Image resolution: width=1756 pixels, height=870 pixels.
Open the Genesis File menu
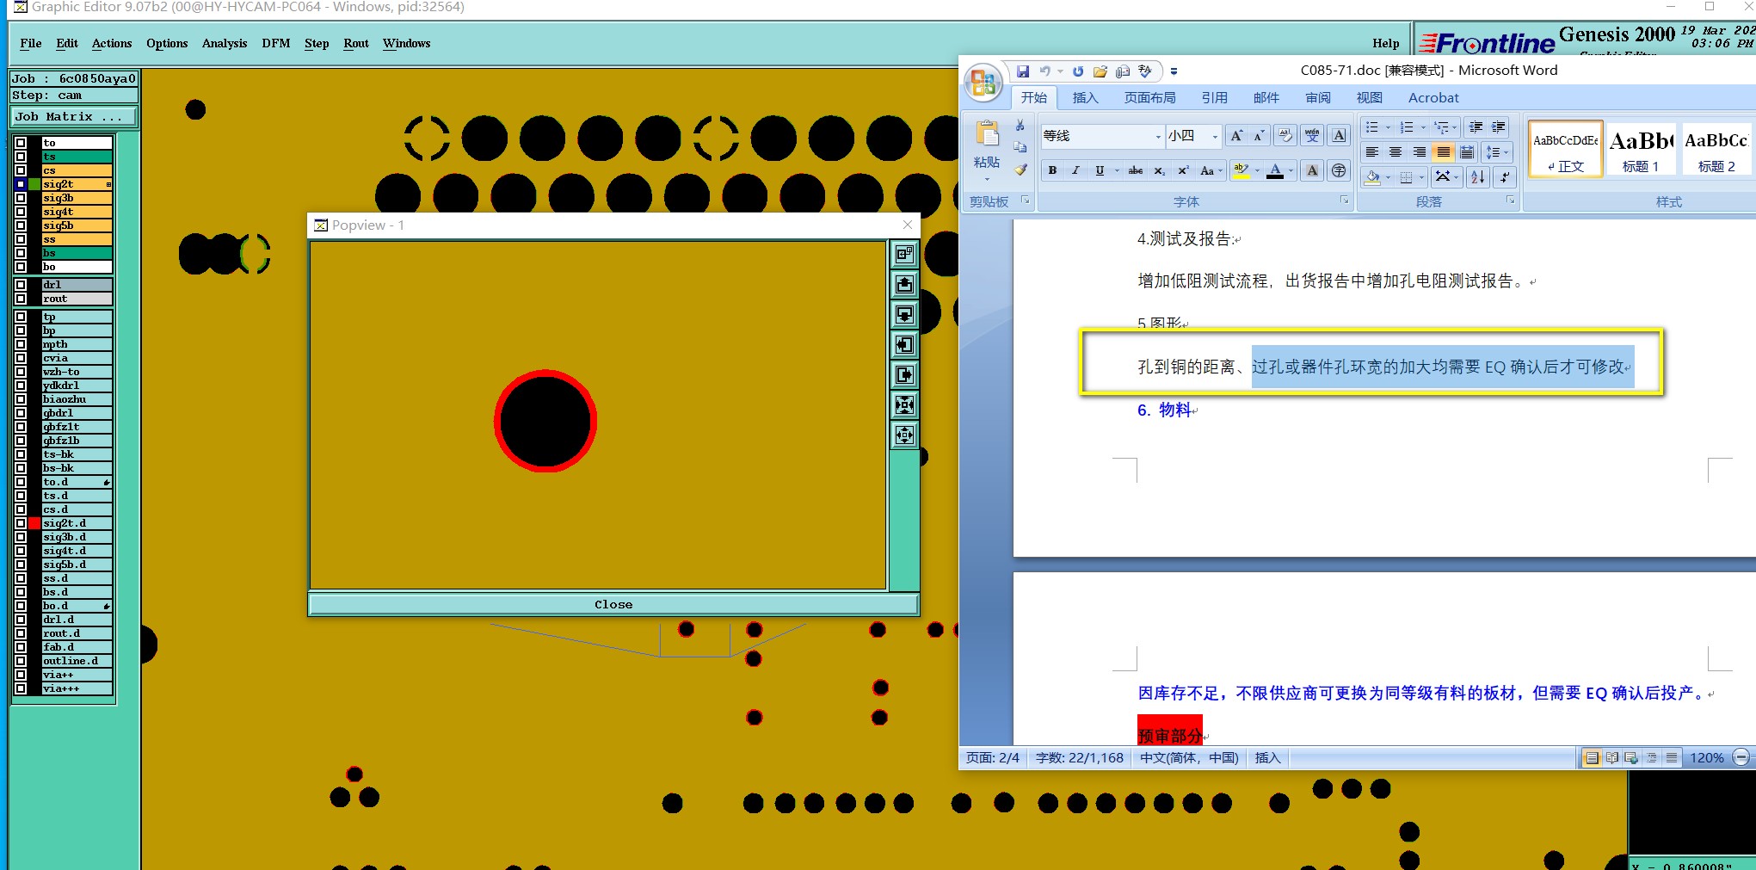[x=31, y=43]
